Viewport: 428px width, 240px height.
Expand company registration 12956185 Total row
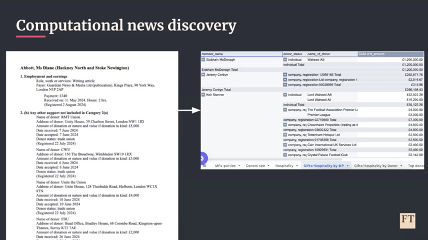(285, 75)
